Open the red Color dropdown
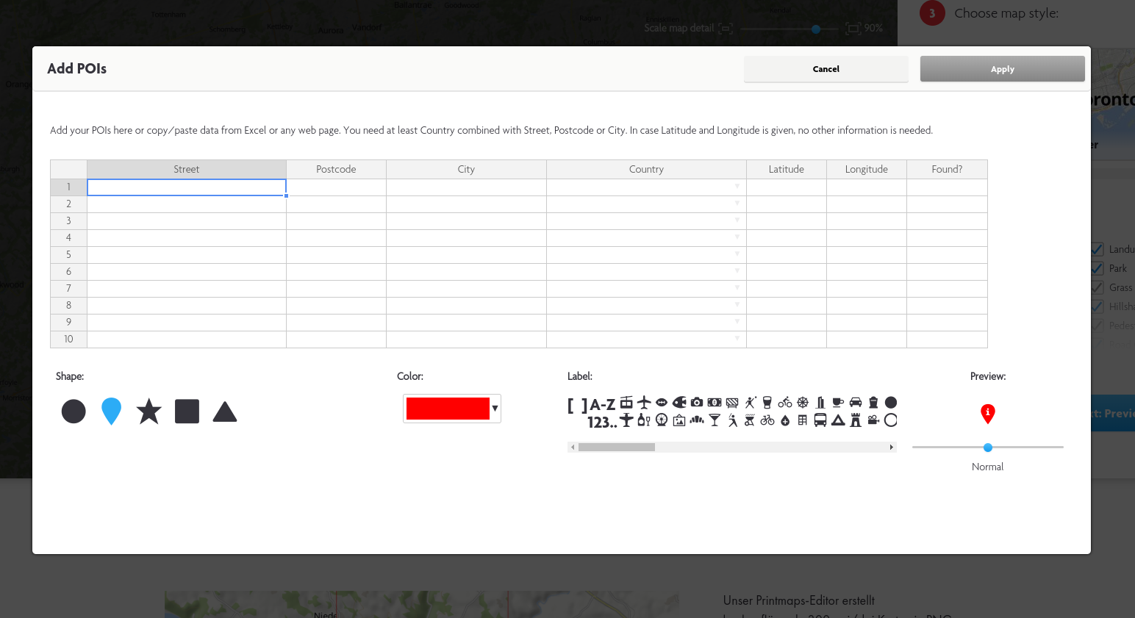This screenshot has width=1135, height=618. 451,409
